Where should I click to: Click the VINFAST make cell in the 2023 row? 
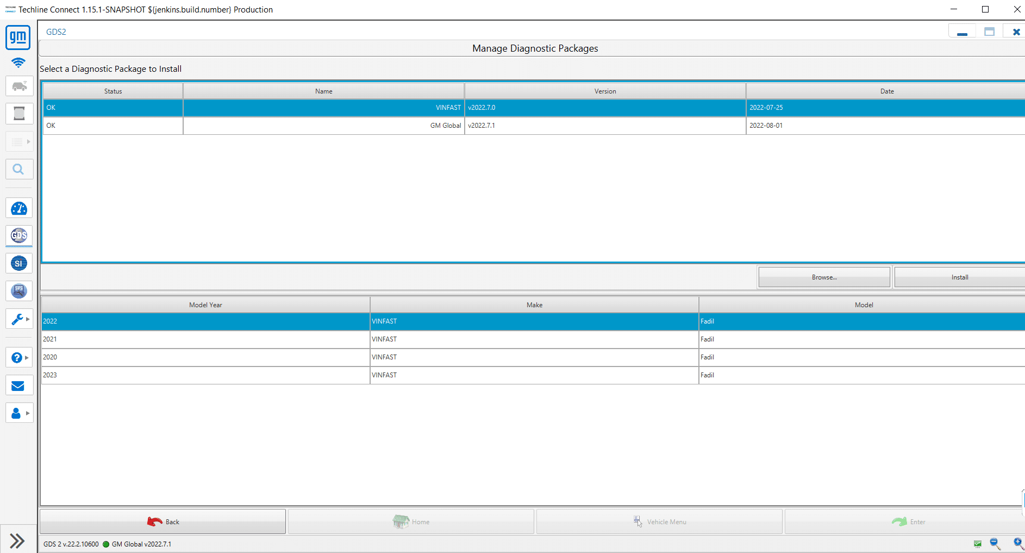click(534, 375)
